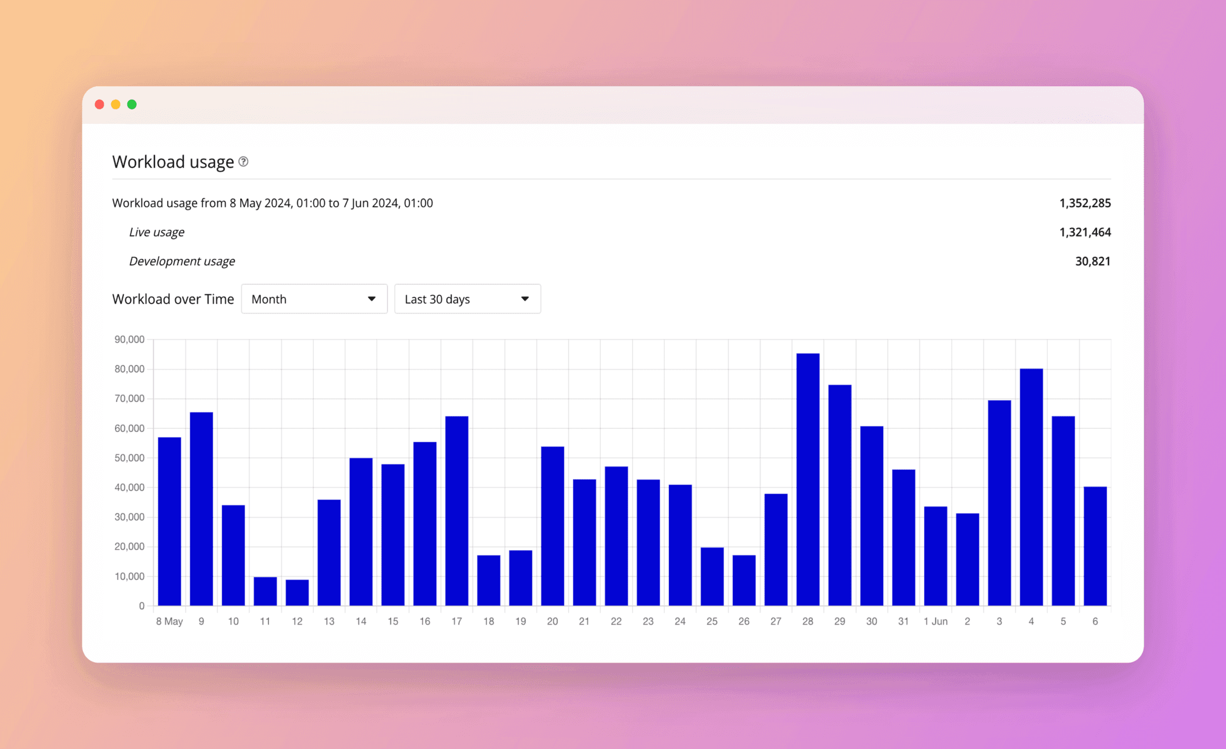The height and width of the screenshot is (749, 1226).
Task: Click the Live usage label
Action: (x=157, y=232)
